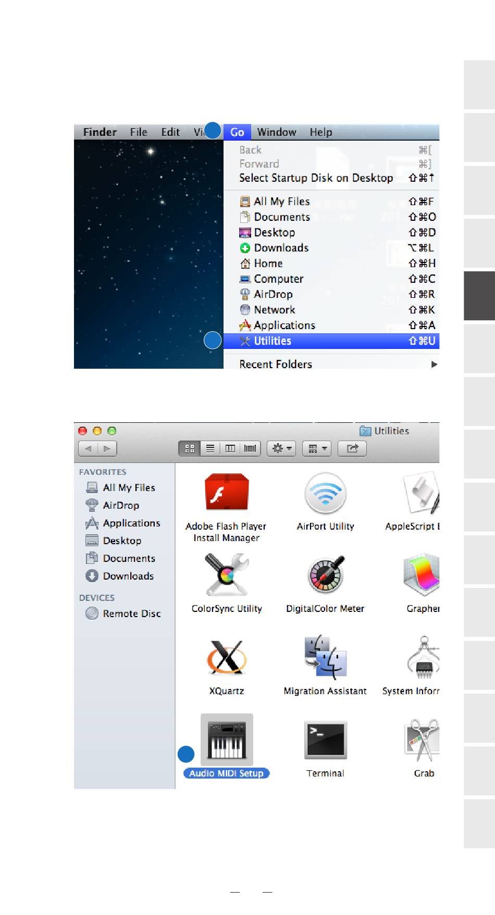
Task: Select the Terminal application icon
Action: 325,739
